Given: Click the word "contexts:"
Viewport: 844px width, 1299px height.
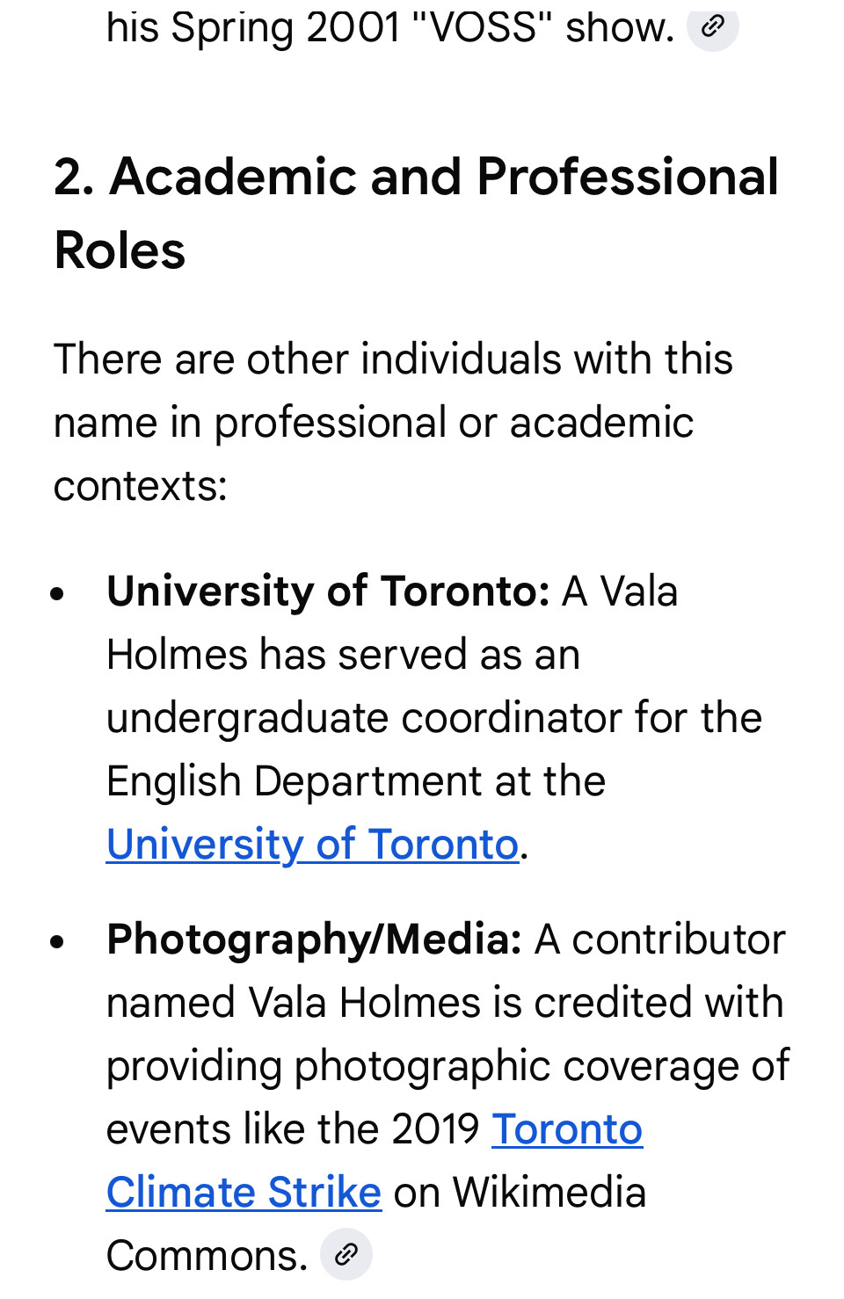Looking at the screenshot, I should [x=141, y=486].
